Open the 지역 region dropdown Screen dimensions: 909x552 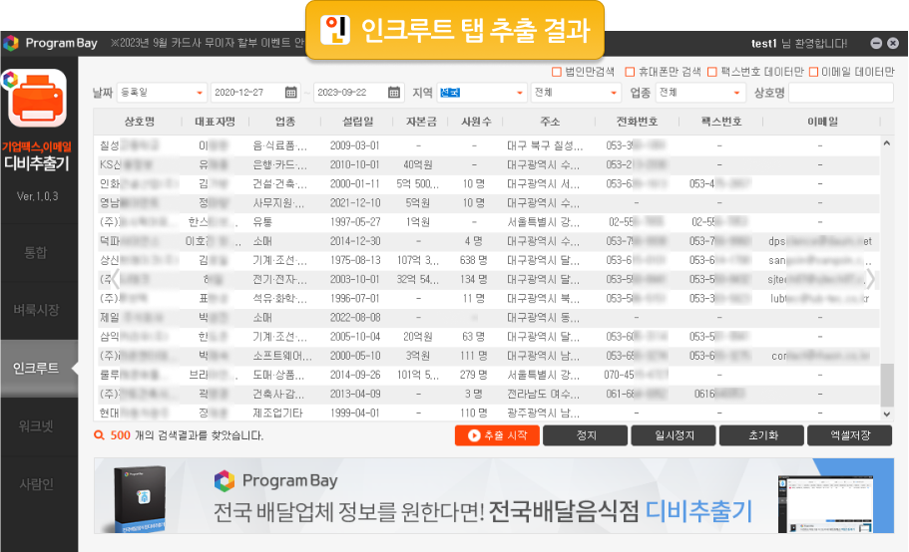point(482,93)
